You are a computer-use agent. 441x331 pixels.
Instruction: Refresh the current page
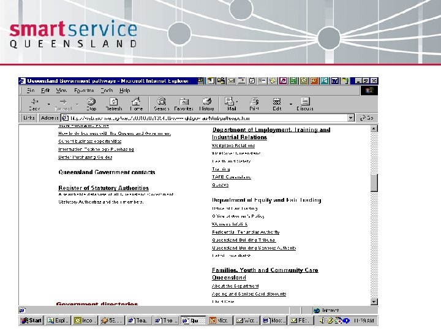pos(114,104)
